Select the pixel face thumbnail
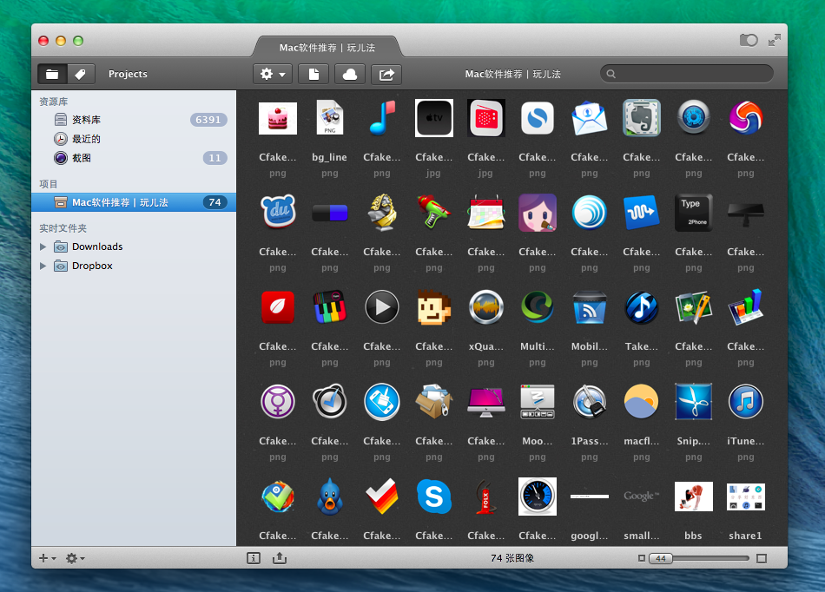 434,307
